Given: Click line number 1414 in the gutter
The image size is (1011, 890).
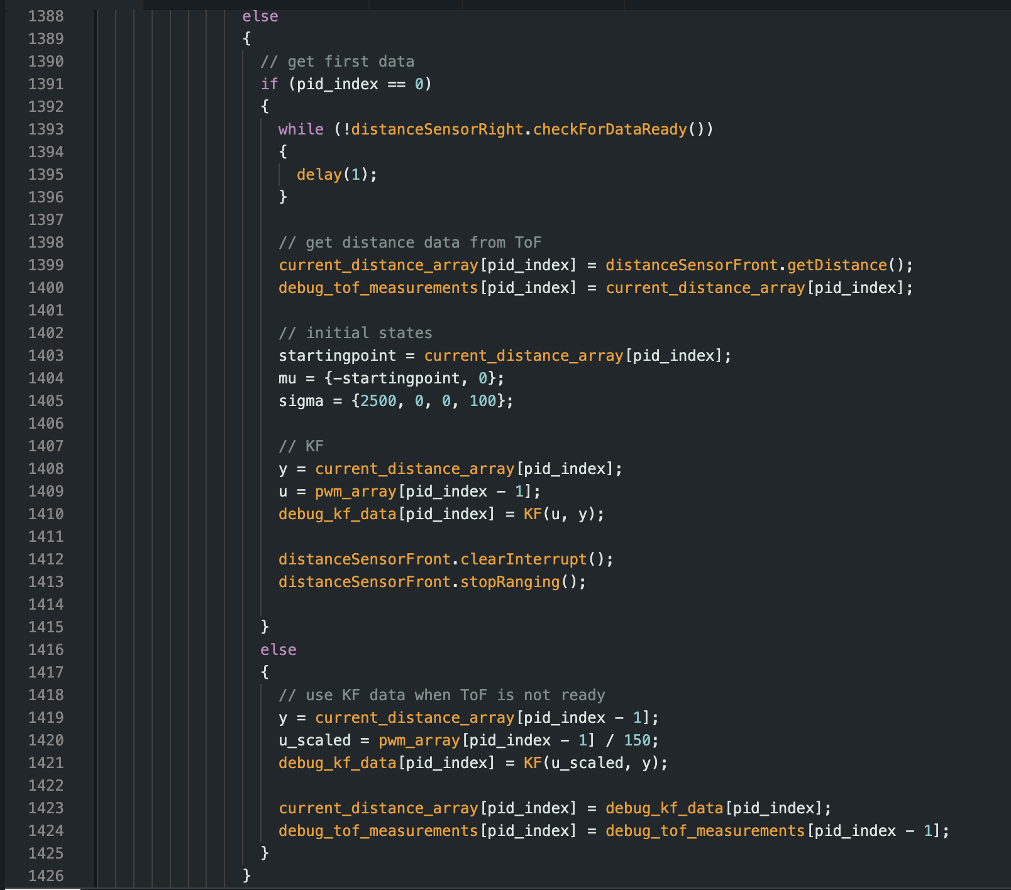Looking at the screenshot, I should point(46,605).
